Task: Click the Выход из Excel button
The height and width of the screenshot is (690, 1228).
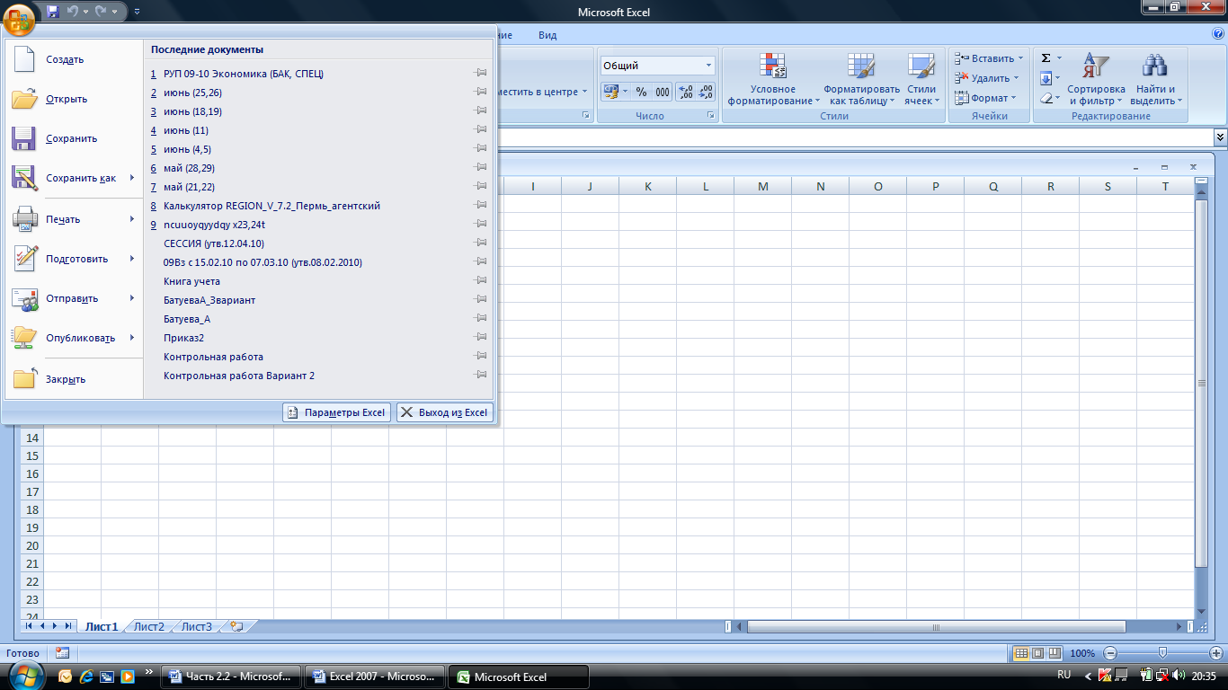Action: 445,412
